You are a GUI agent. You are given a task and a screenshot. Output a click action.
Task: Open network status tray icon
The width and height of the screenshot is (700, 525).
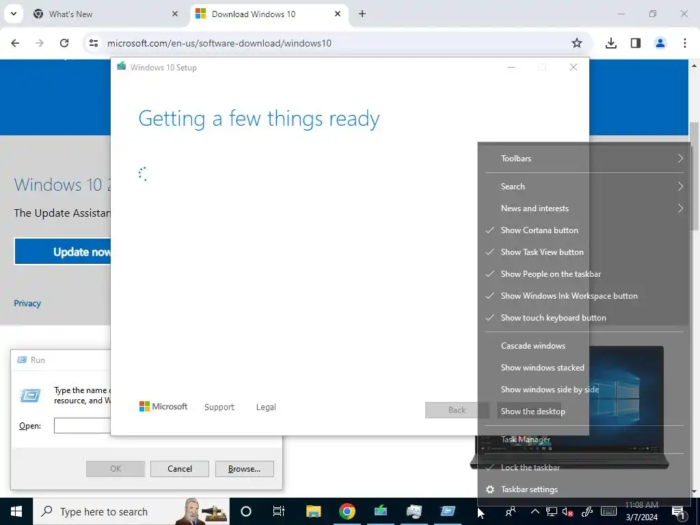click(552, 511)
